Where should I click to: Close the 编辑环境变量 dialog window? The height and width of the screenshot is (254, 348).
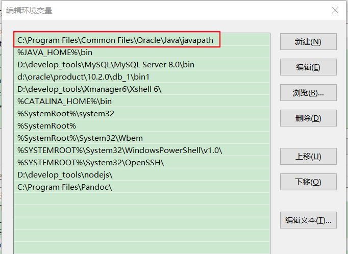coord(335,10)
